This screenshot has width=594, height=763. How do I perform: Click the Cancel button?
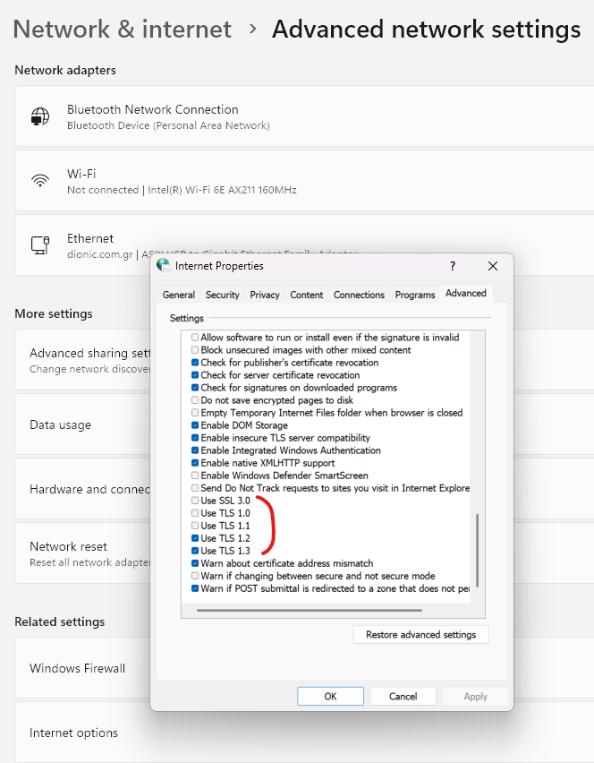point(403,696)
